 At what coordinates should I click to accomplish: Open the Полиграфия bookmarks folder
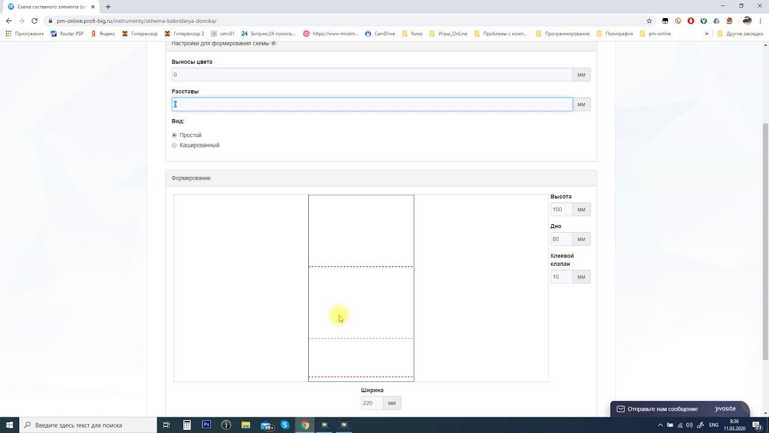(614, 34)
